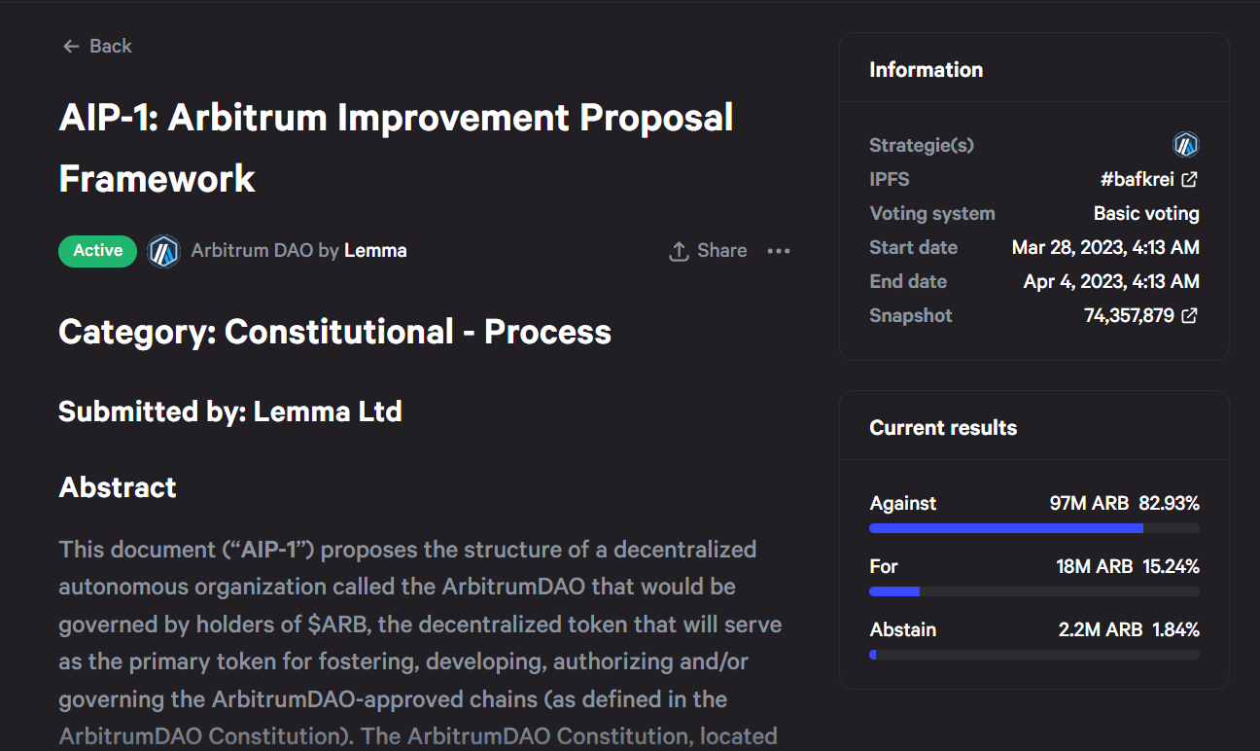
Task: Click the 'Voting system' label
Action: 932,213
